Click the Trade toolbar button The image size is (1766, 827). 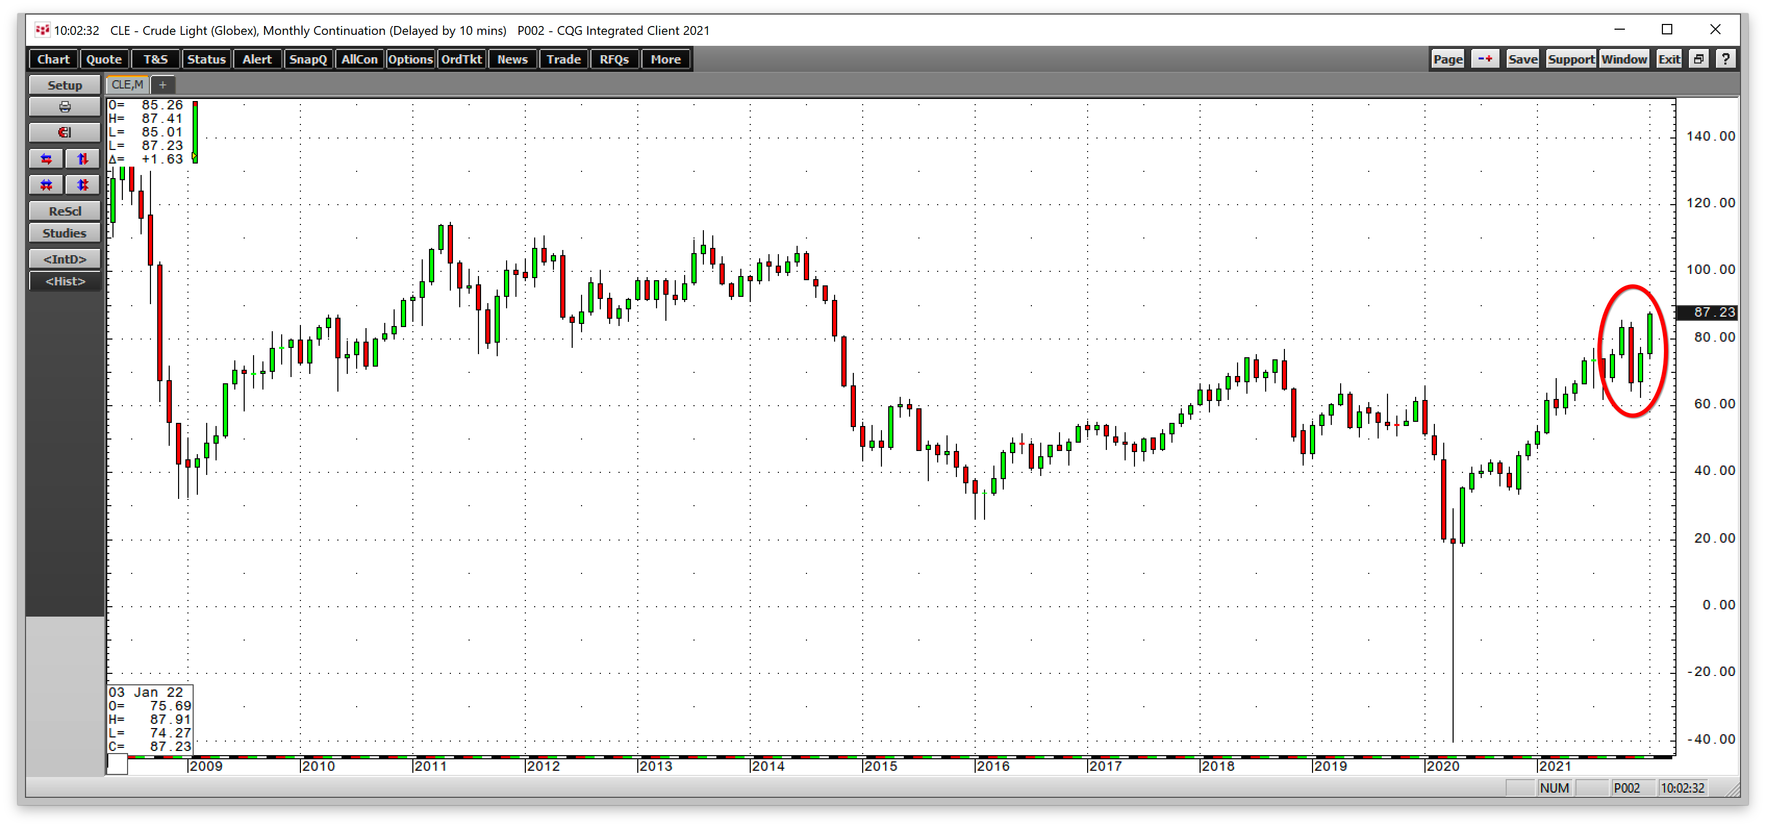pyautogui.click(x=563, y=60)
